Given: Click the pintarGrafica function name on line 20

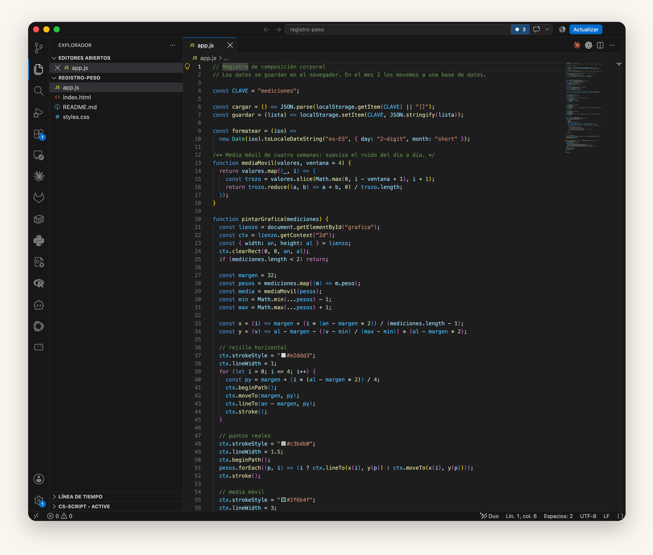Looking at the screenshot, I should (263, 219).
